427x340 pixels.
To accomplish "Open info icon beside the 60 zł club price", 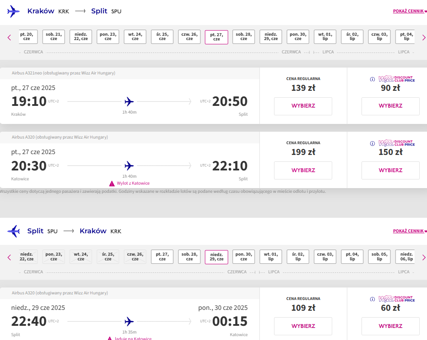I will (x=372, y=299).
